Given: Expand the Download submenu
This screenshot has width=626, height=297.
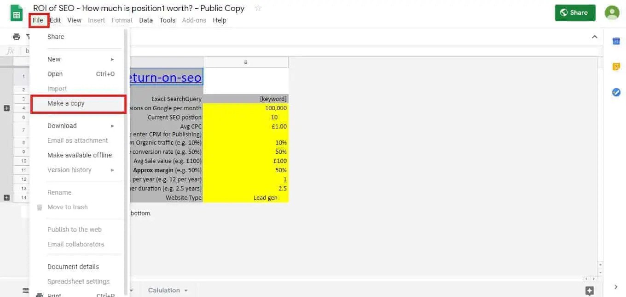Looking at the screenshot, I should pyautogui.click(x=112, y=126).
